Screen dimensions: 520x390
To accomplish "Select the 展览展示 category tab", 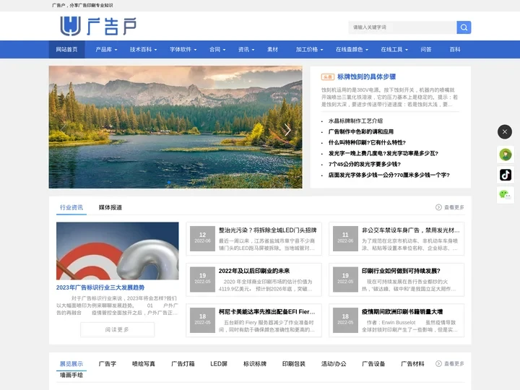I will tap(71, 364).
